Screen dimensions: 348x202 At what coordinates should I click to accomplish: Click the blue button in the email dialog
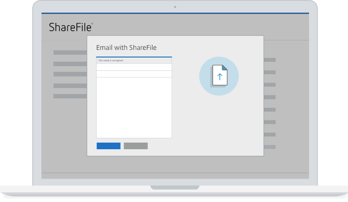click(x=109, y=146)
